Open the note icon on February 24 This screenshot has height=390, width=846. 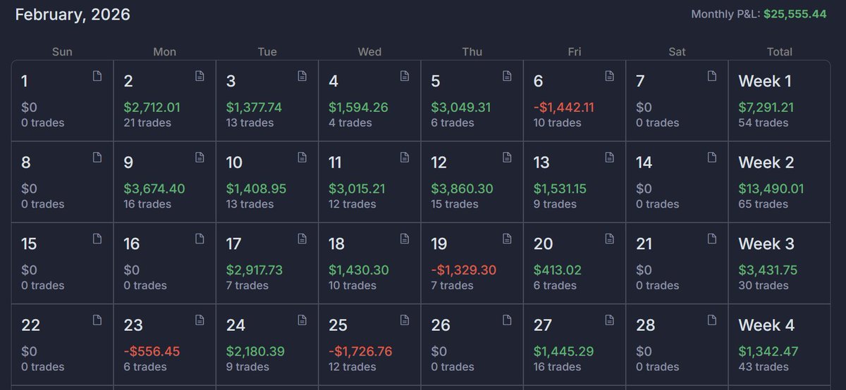(x=302, y=320)
